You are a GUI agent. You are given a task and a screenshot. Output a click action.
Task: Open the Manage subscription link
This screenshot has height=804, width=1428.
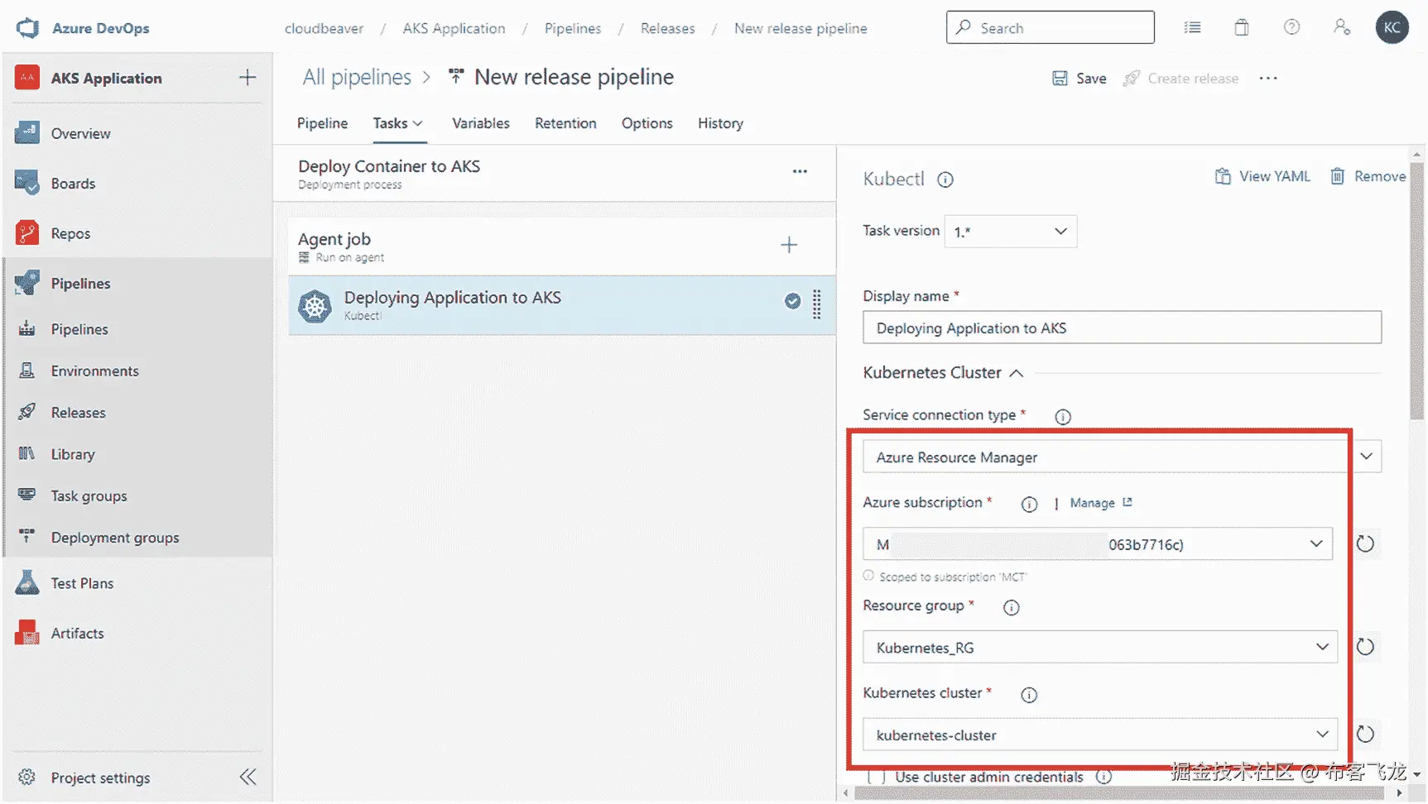click(1101, 503)
